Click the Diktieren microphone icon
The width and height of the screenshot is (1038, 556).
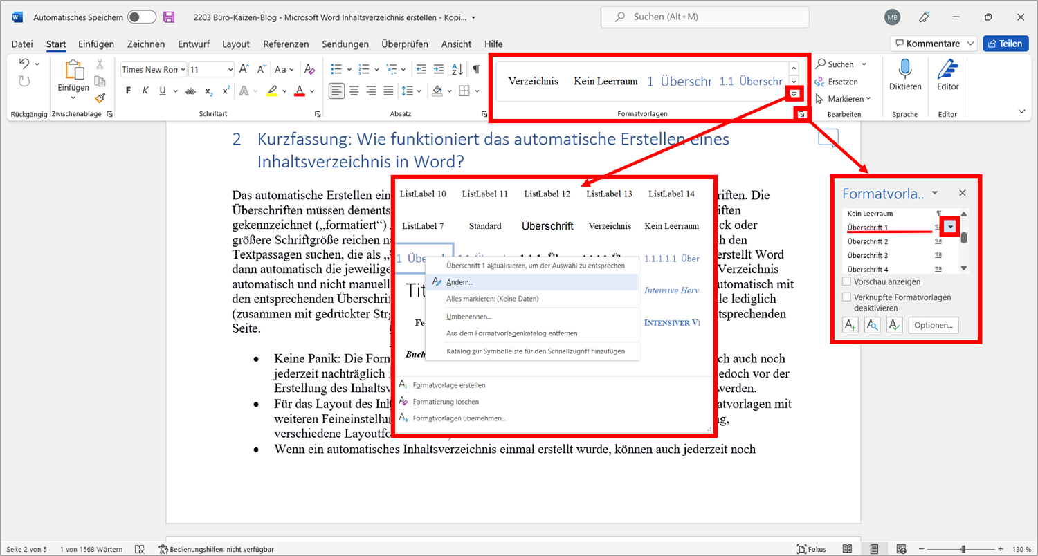coord(905,69)
